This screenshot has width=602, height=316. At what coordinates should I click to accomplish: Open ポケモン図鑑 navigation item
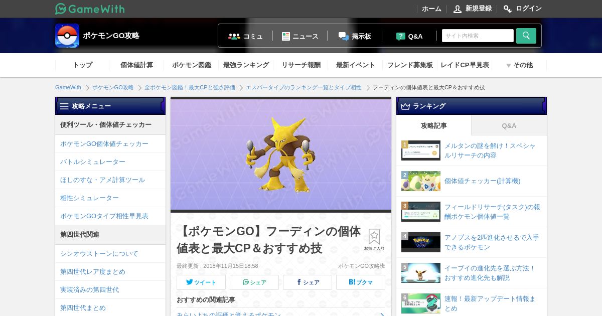coord(192,65)
